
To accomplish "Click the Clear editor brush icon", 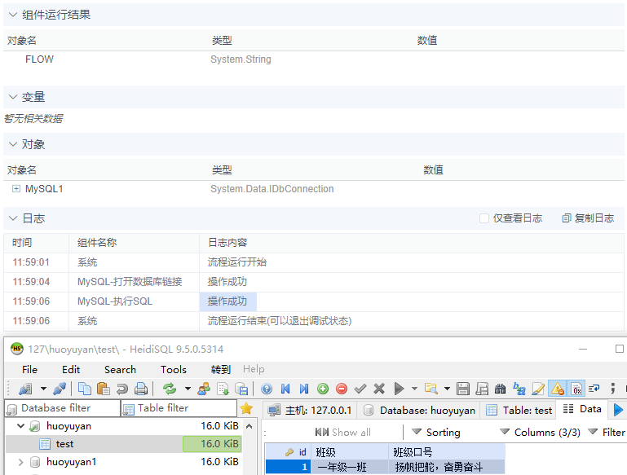I will pos(538,389).
